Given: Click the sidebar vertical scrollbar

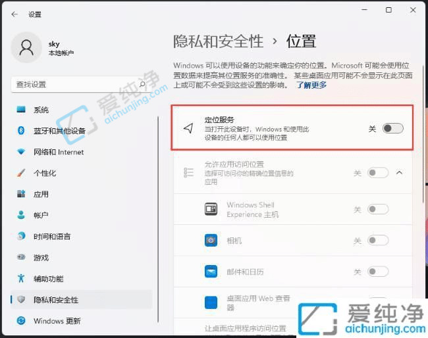Looking at the screenshot, I should (x=158, y=220).
